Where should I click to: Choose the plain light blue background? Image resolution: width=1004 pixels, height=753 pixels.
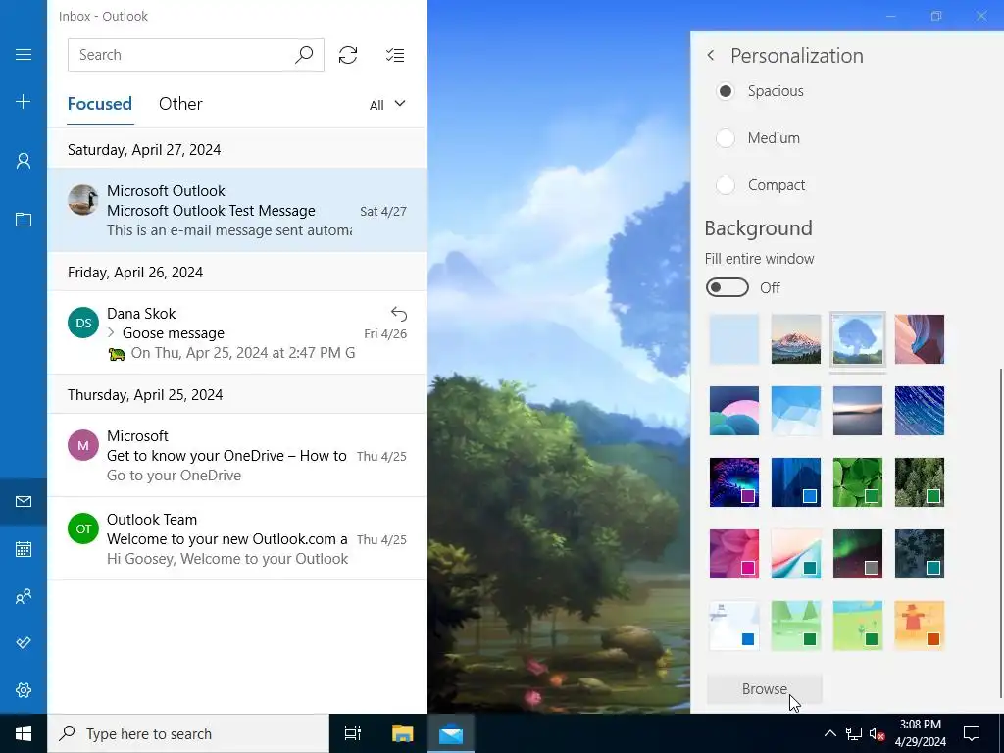click(x=734, y=339)
